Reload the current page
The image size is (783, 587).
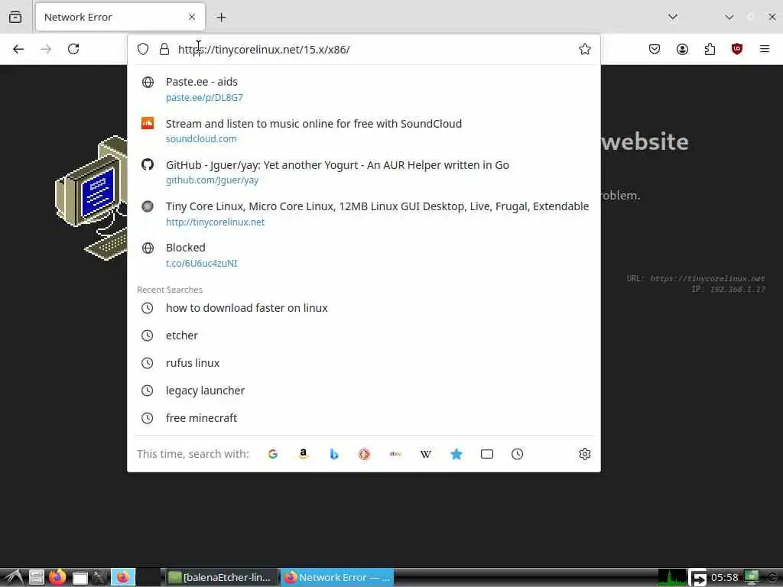73,49
